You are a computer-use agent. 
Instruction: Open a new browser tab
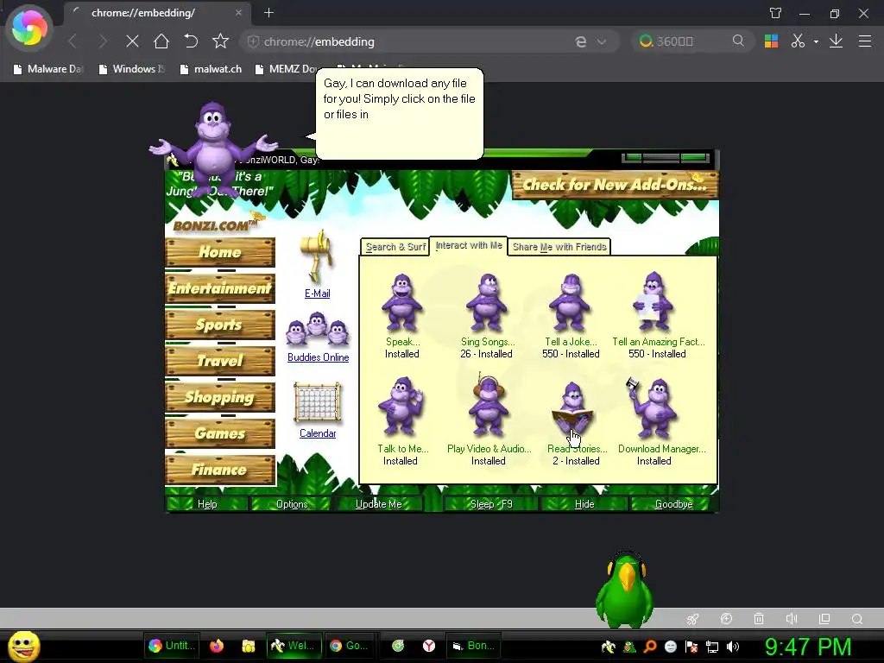click(x=269, y=12)
